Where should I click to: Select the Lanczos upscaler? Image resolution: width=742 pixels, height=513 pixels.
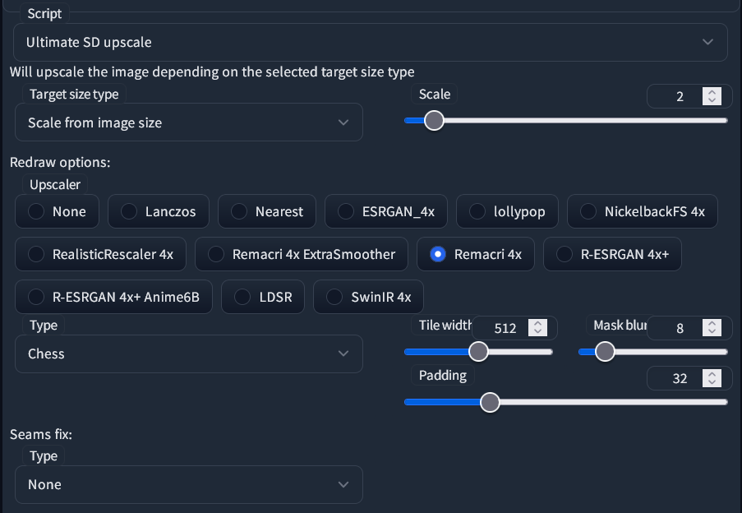[x=159, y=211]
